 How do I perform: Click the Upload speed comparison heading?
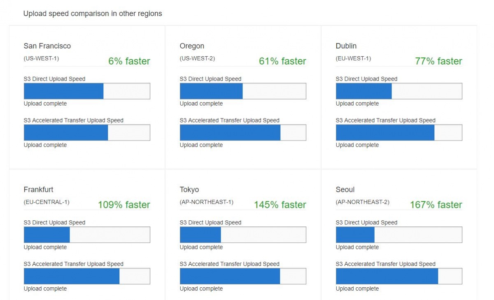pos(93,14)
